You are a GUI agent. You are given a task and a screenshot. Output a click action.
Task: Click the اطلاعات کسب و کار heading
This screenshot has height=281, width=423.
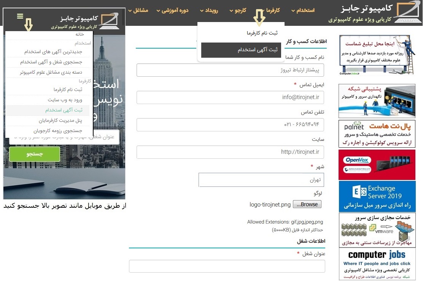(306, 41)
